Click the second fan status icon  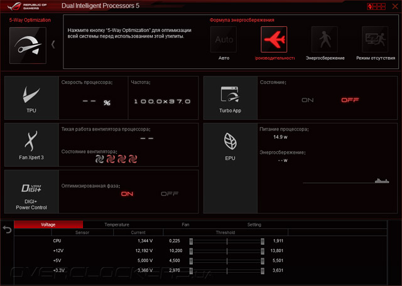(x=111, y=159)
